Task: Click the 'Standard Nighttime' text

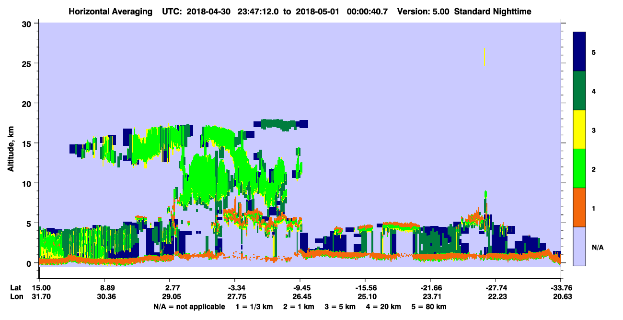Action: pos(493,12)
